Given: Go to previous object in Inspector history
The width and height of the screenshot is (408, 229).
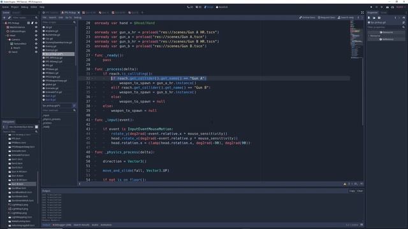Looking at the screenshot, I should 395,18.
